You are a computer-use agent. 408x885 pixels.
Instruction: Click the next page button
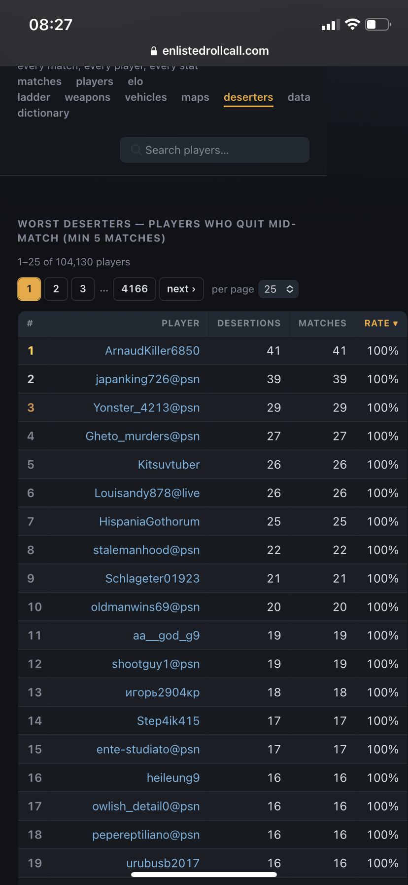click(x=181, y=289)
